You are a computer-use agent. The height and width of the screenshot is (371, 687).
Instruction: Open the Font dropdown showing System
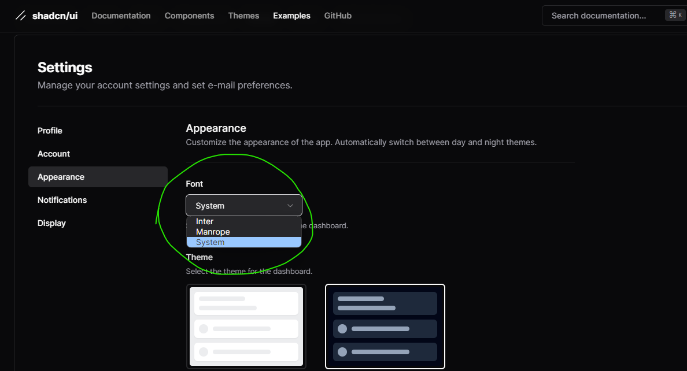244,205
